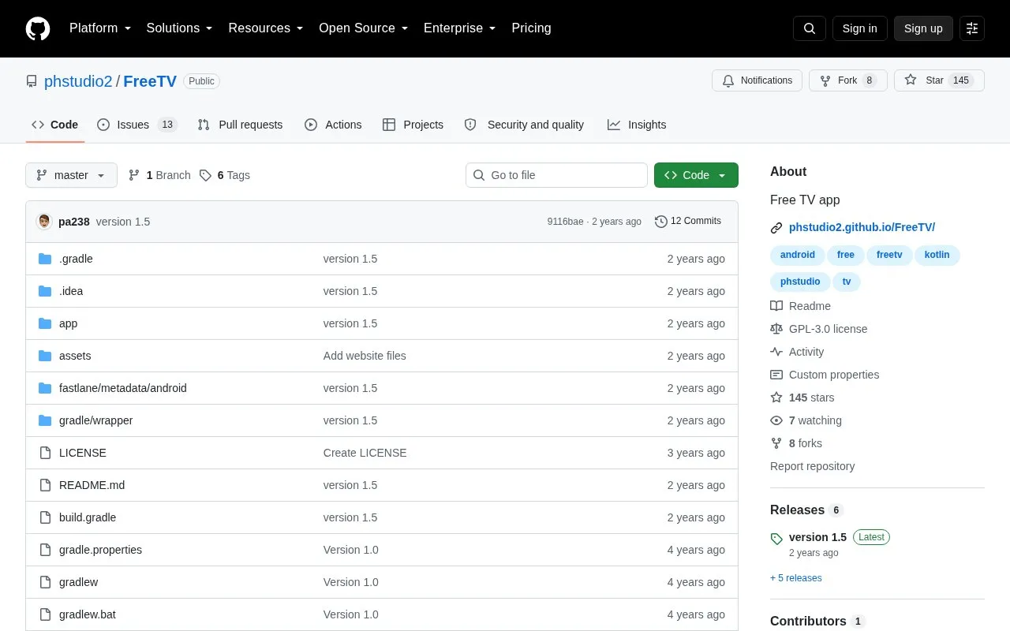This screenshot has width=1010, height=631.
Task: Click the search magnifier icon
Action: pyautogui.click(x=810, y=28)
